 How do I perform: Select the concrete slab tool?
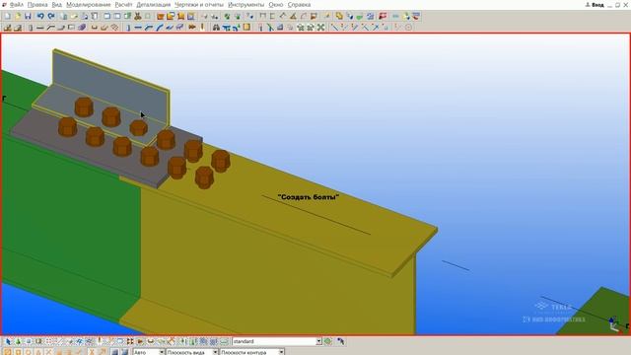(61, 28)
